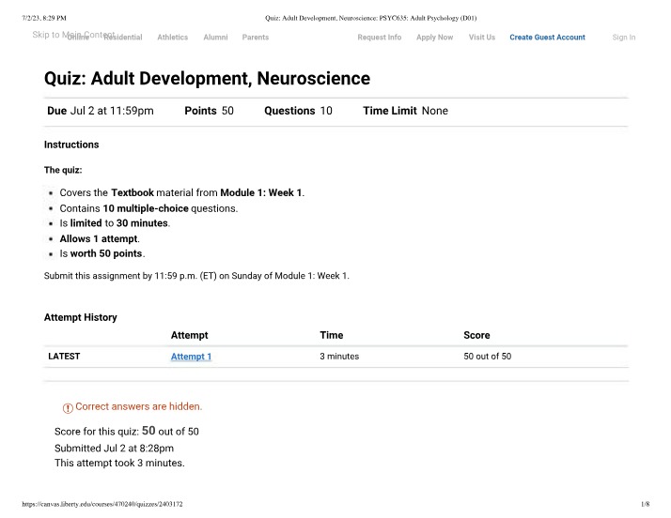Click the Allows 1 attempt bullet

pos(100,238)
